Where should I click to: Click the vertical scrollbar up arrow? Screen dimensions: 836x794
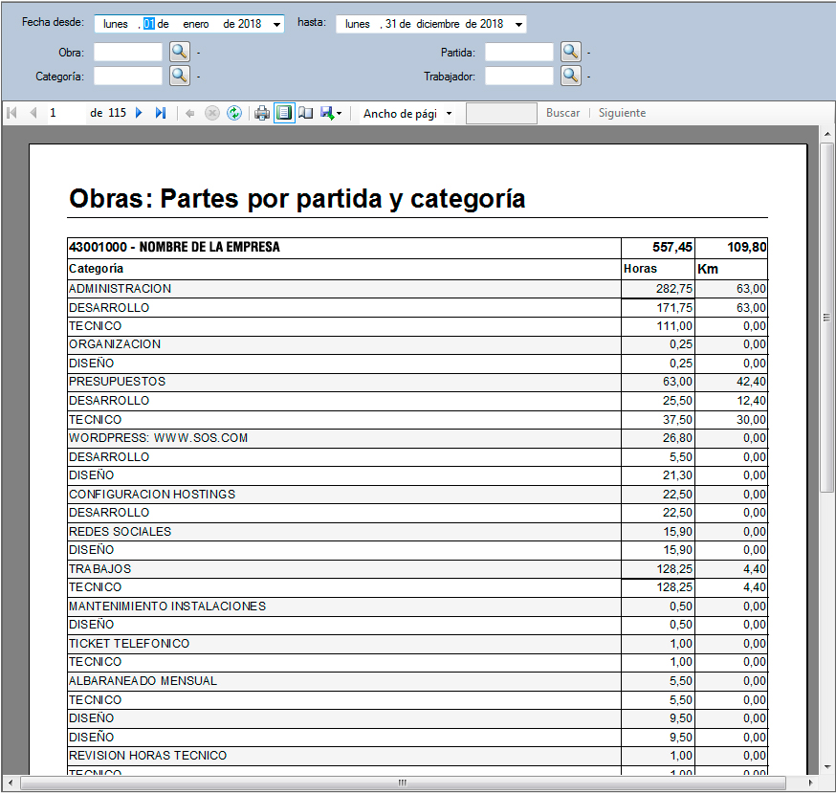coord(827,134)
